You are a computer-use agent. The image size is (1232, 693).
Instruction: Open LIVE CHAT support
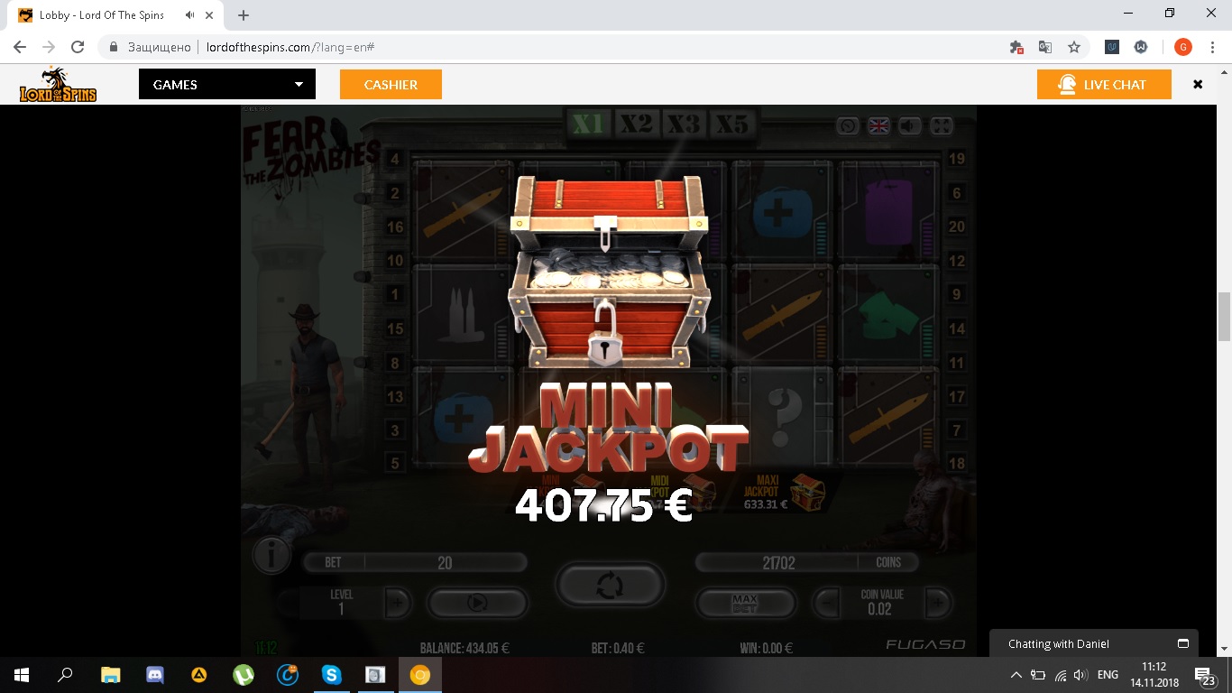(1104, 85)
